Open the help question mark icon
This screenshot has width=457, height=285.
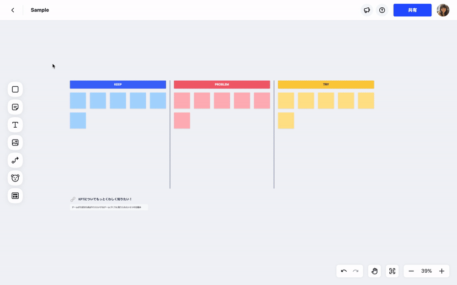[382, 10]
